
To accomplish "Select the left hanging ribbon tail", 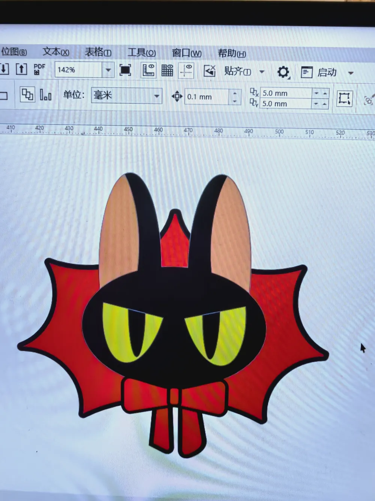I will [162, 430].
